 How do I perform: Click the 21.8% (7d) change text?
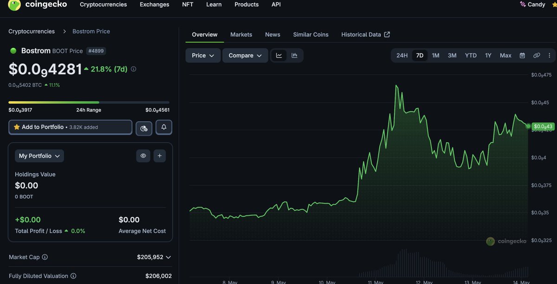click(x=109, y=69)
